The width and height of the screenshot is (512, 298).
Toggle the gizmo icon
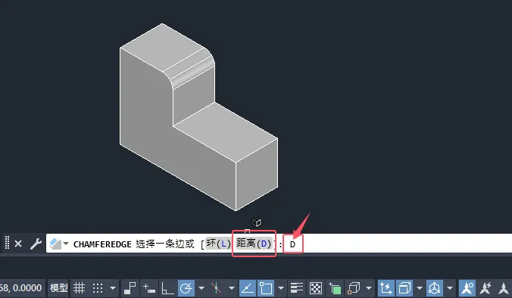[x=435, y=288]
